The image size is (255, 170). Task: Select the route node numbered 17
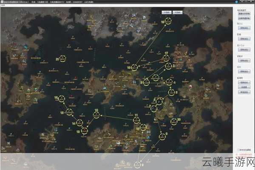[x=166, y=58]
